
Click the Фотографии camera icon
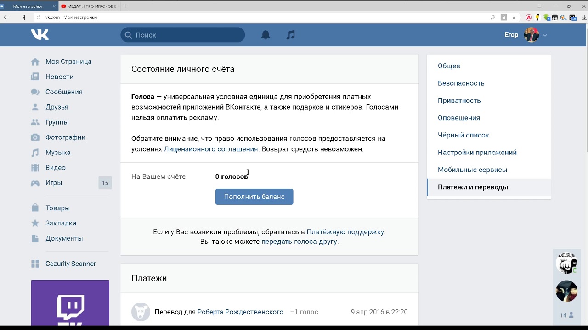(35, 137)
